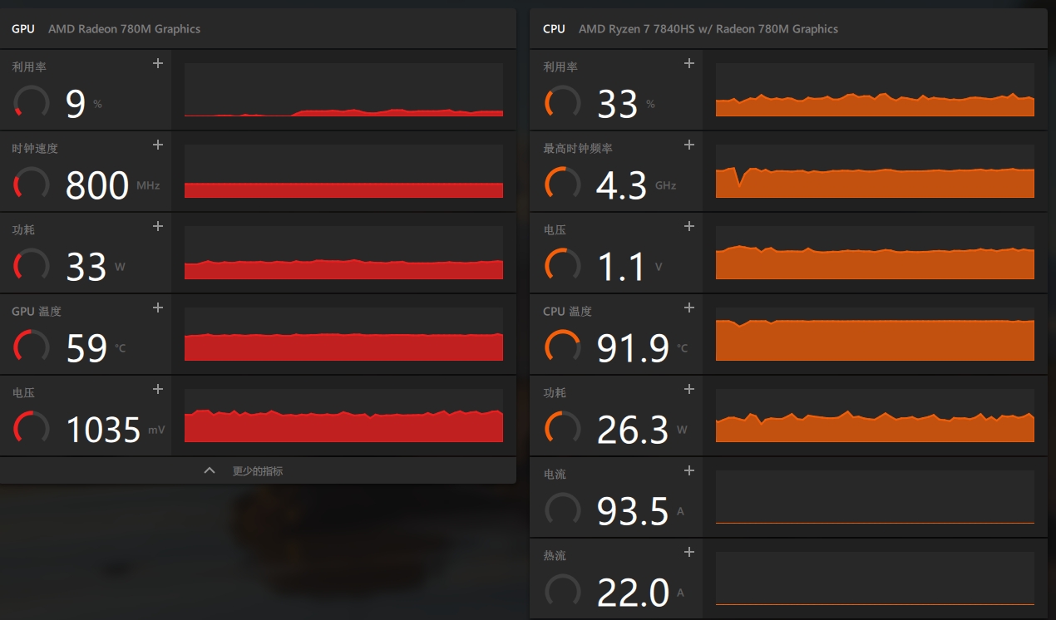Click plus icon on GPU 利用率 row
1056x620 pixels.
(x=158, y=63)
